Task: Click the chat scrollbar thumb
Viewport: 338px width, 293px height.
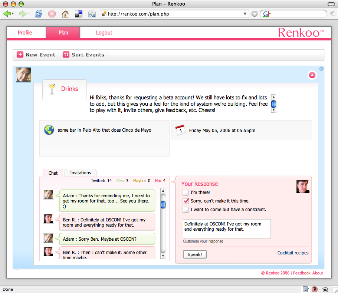Action: point(163,204)
